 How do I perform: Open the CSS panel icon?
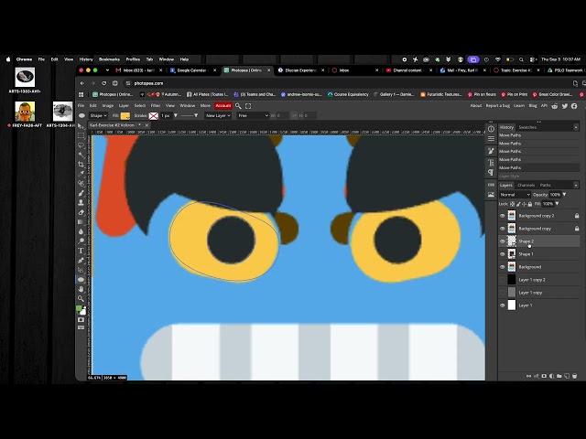491,185
